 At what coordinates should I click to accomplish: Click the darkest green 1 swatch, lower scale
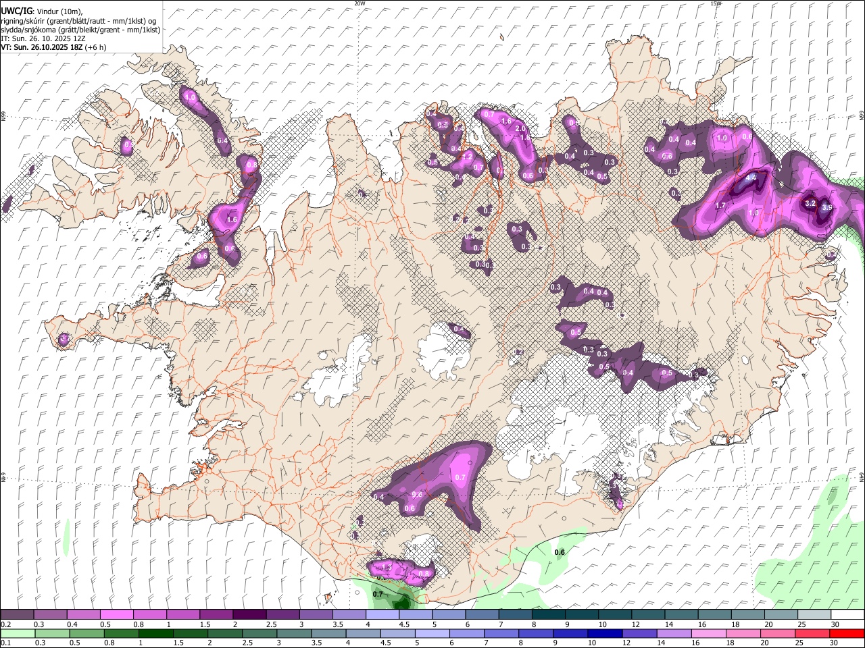[x=155, y=634]
